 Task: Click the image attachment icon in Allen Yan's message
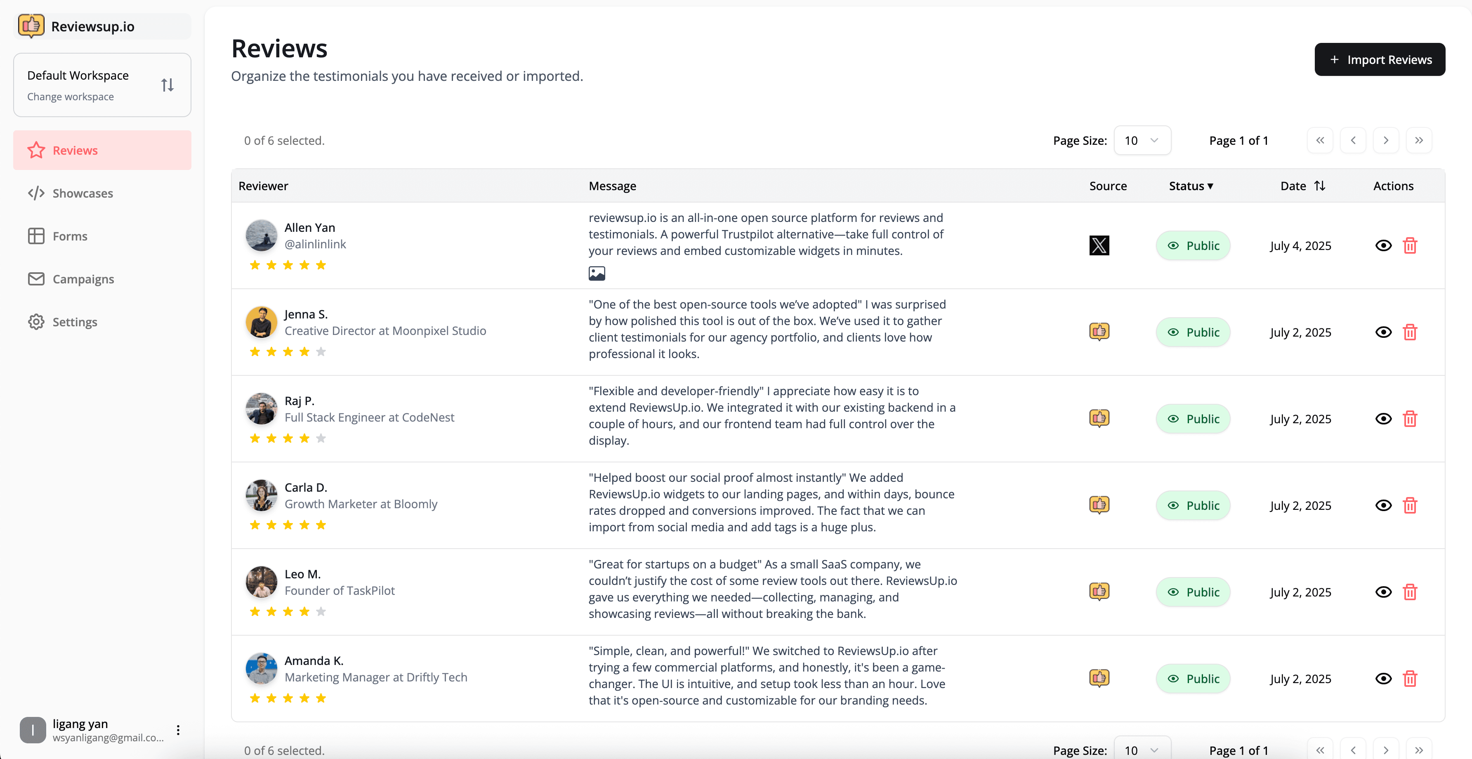(x=597, y=273)
